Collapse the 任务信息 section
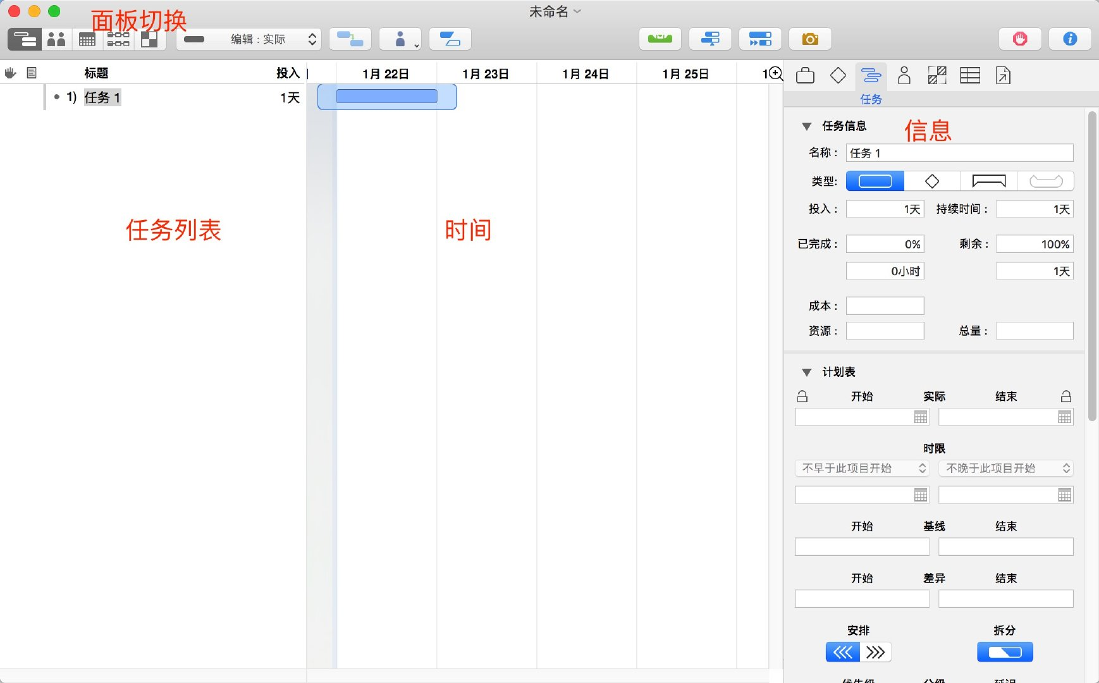This screenshot has width=1099, height=683. (x=806, y=126)
